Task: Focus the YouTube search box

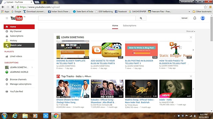Action: coord(87,18)
